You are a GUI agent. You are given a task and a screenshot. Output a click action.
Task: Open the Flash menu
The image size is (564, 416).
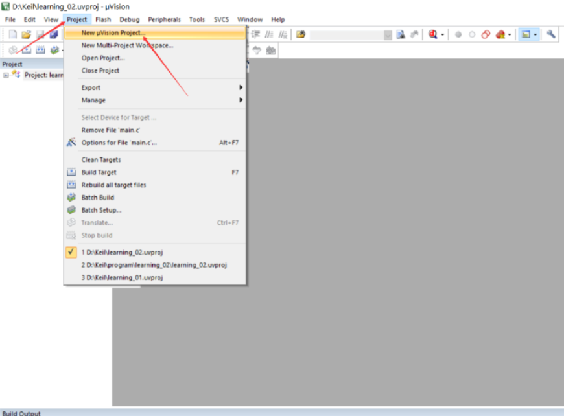pyautogui.click(x=103, y=19)
